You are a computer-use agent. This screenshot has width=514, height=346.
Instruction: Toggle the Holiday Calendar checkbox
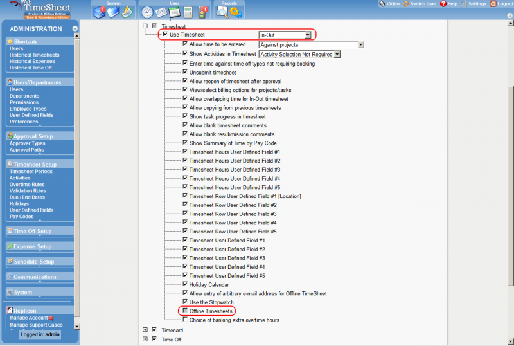pyautogui.click(x=185, y=284)
